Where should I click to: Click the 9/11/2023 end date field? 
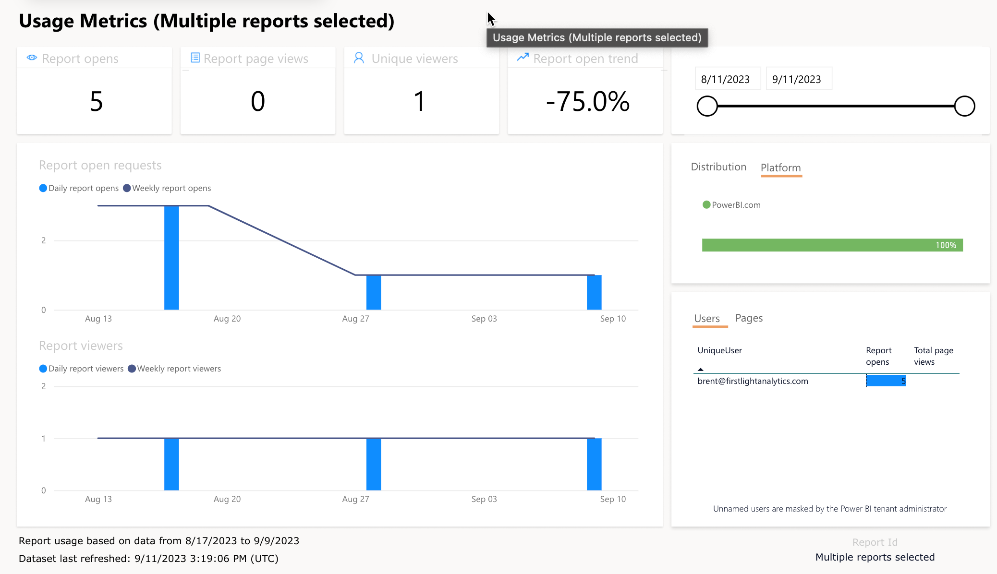point(799,78)
